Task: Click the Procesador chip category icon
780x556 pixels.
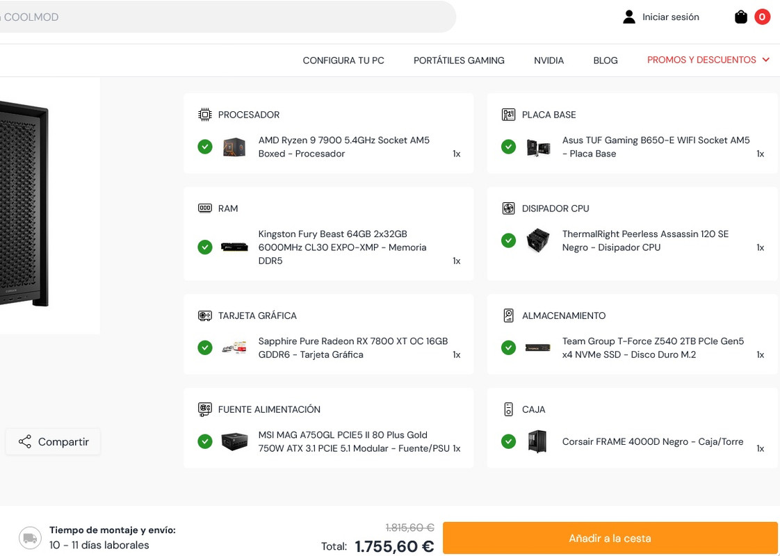Action: 205,115
